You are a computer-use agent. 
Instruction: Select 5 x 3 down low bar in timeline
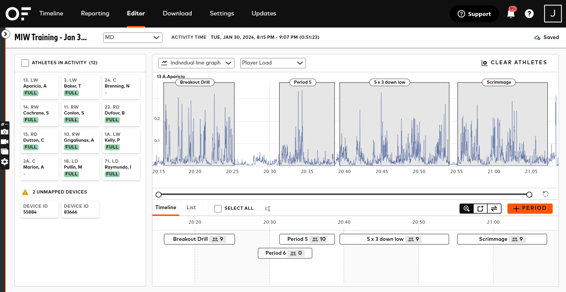coord(394,239)
